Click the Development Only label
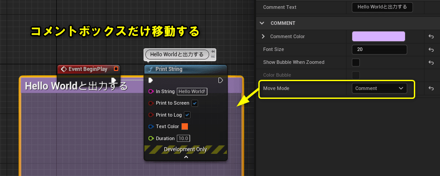Viewport: 440px width, 176px height. point(186,149)
